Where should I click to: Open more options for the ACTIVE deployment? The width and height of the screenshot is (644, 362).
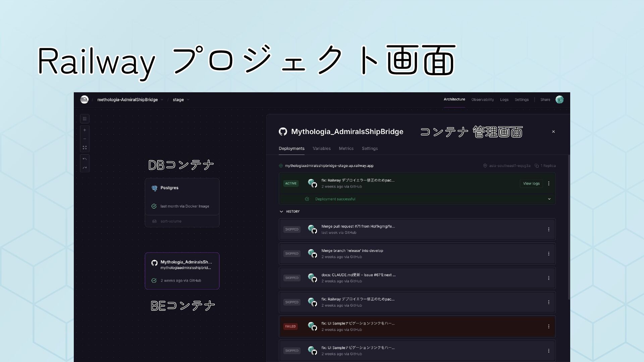coord(549,183)
